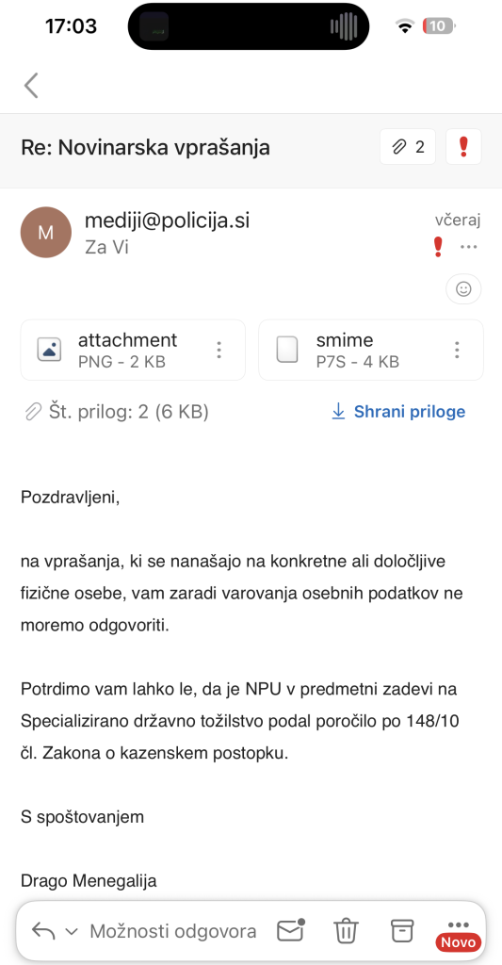Go back with the left chevron arrow

tap(31, 86)
